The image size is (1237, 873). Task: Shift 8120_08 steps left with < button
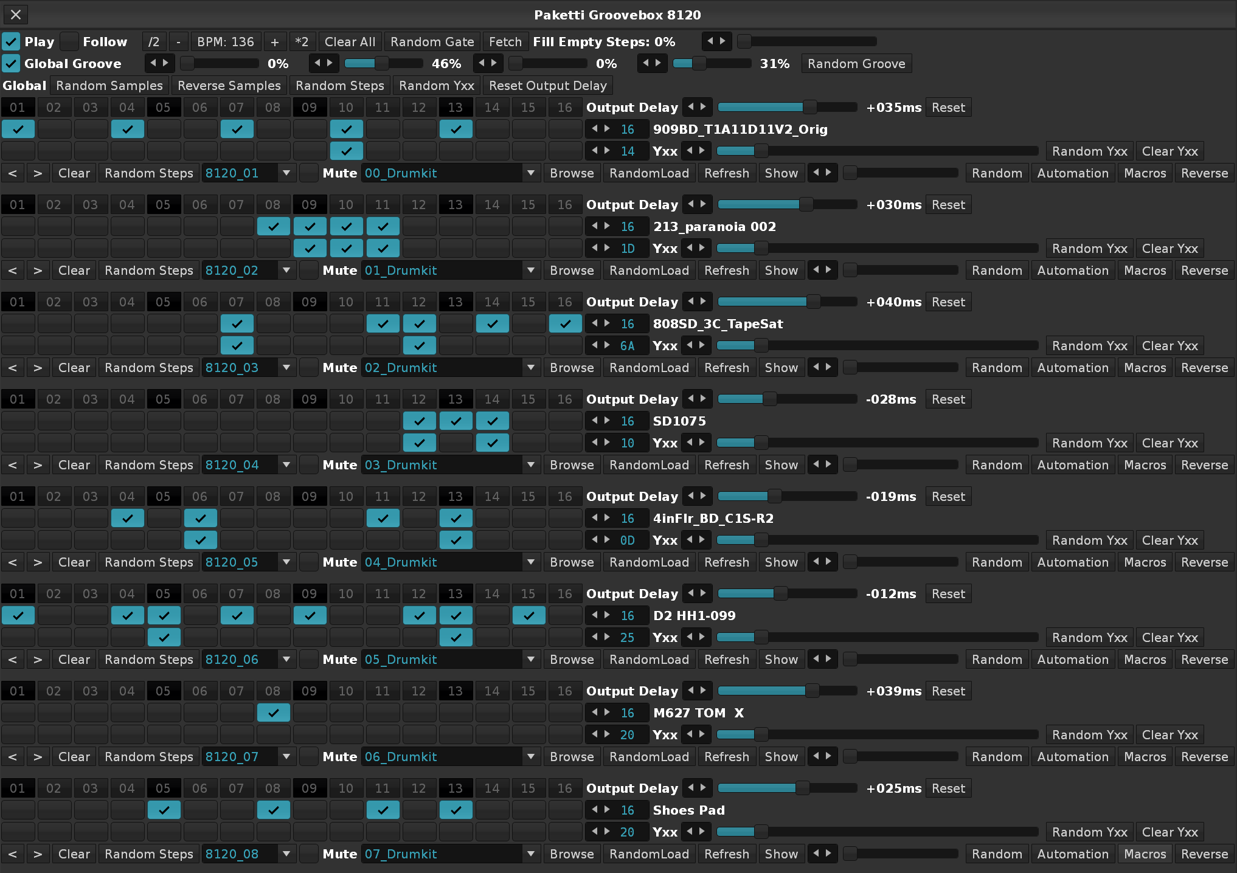point(13,854)
